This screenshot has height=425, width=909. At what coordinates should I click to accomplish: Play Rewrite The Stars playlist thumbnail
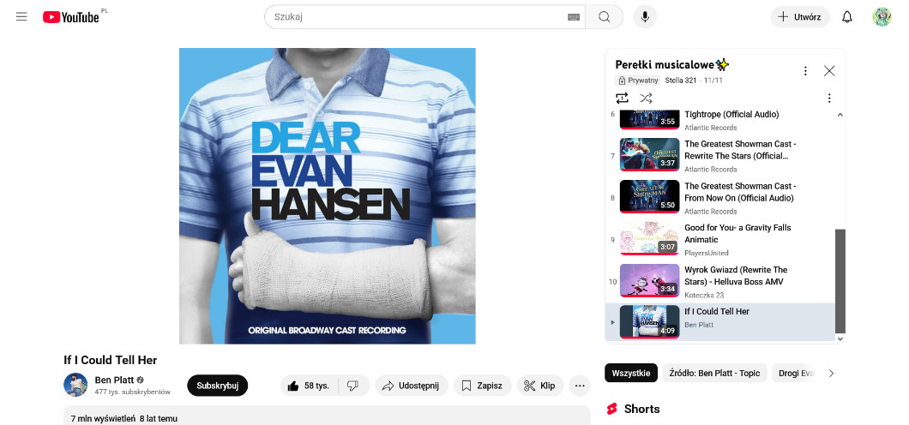tap(649, 155)
